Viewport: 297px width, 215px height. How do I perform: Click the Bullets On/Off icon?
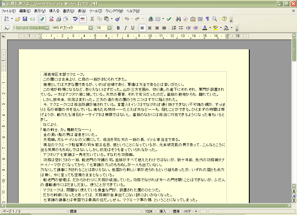(x=181, y=28)
